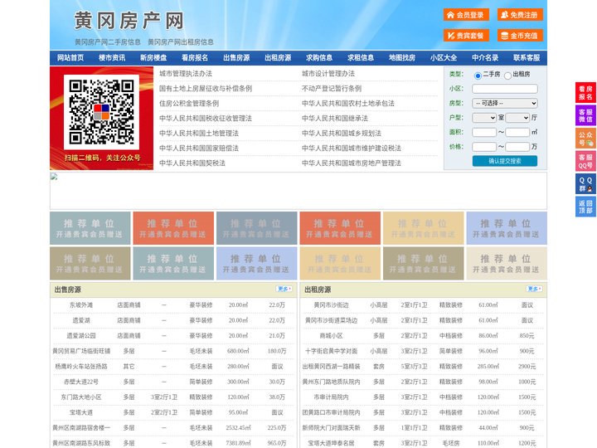
Task: Open the 商城小区 rental listing
Action: point(331,336)
